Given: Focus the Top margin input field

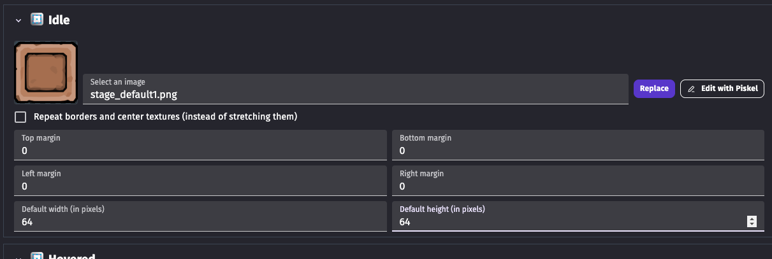Looking at the screenshot, I should (200, 145).
